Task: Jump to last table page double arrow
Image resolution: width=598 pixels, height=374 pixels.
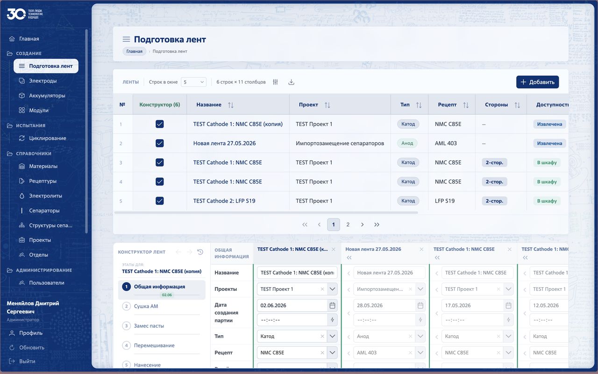Action: pos(377,225)
